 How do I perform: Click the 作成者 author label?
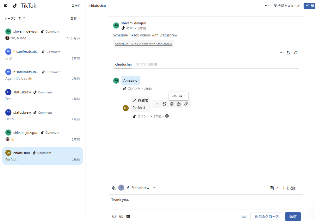[141, 101]
